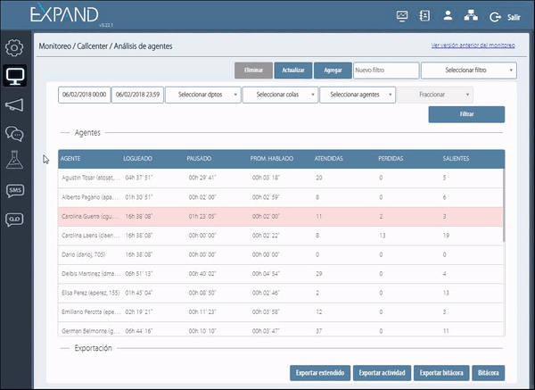The height and width of the screenshot is (390, 535).
Task: Click outgoing value 19 in Laens row
Action: (446, 236)
